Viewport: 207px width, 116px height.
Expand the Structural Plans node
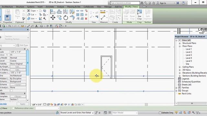pos(180,43)
